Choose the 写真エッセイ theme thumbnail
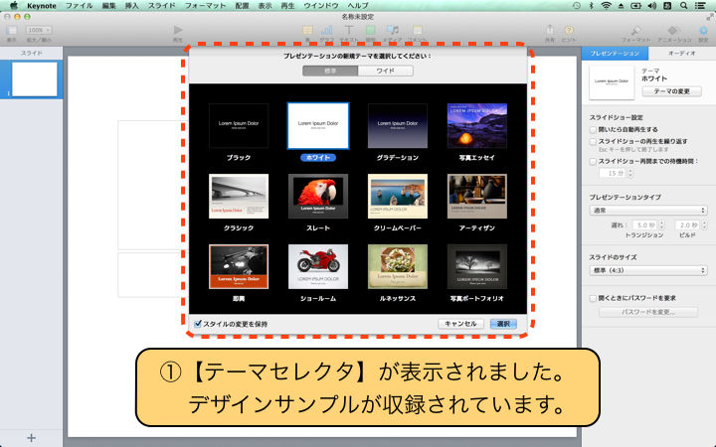The height and width of the screenshot is (447, 716). [477, 126]
